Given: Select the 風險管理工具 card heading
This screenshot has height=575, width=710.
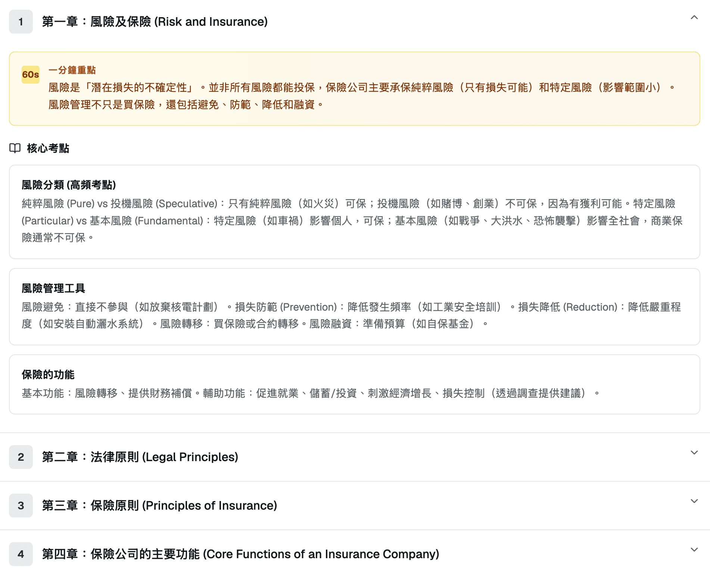Looking at the screenshot, I should coord(53,288).
